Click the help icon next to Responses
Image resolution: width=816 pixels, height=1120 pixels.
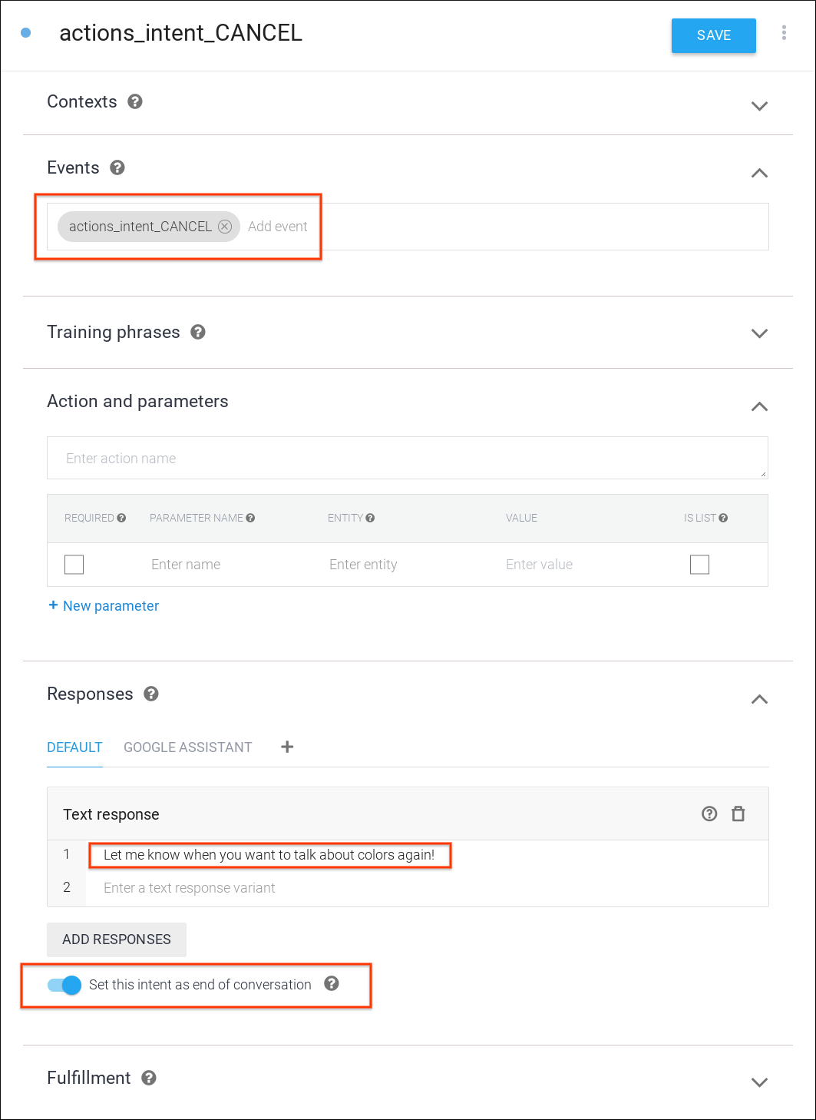(x=151, y=694)
